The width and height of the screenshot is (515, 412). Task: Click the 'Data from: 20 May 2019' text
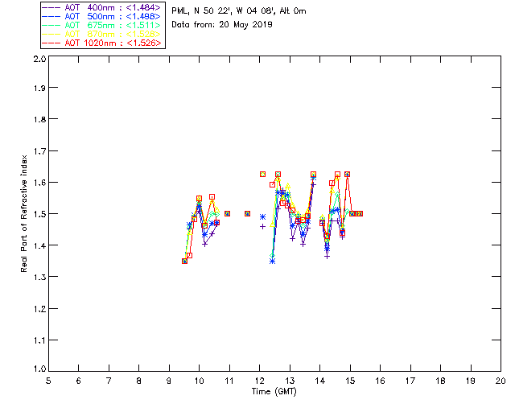[222, 25]
